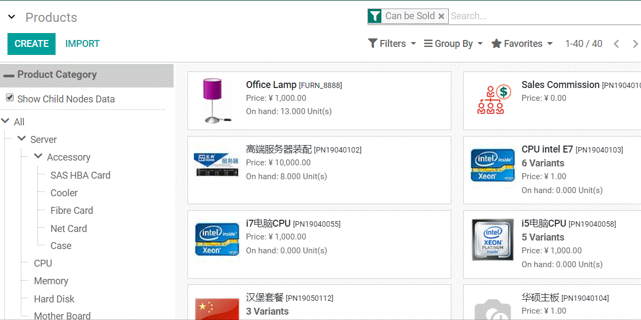The height and width of the screenshot is (320, 641).
Task: Go to previous page of products
Action: click(616, 44)
